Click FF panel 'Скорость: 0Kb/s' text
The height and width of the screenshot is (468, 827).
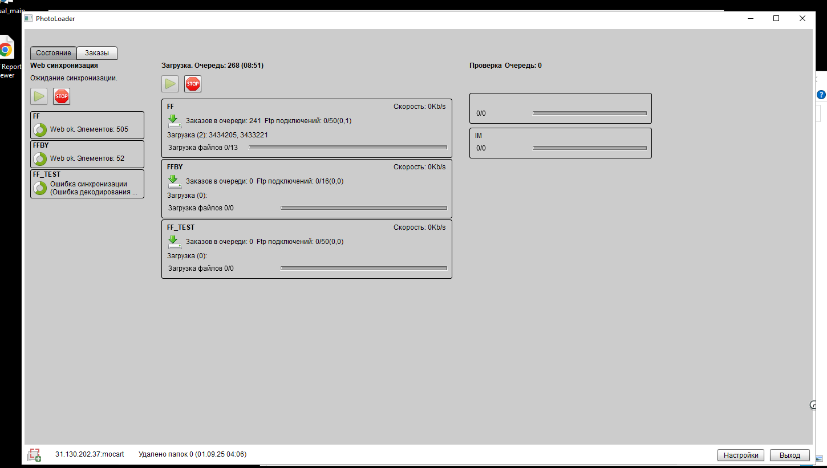pyautogui.click(x=420, y=107)
